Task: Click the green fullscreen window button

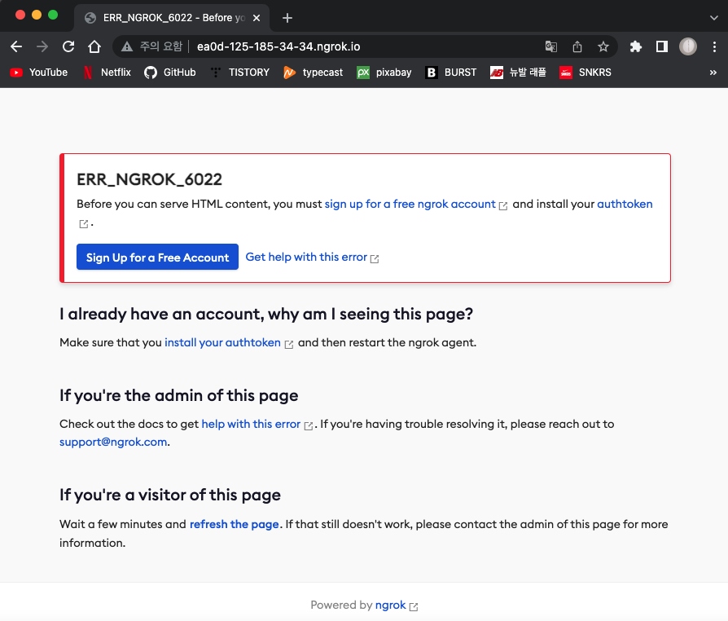Action: (53, 15)
